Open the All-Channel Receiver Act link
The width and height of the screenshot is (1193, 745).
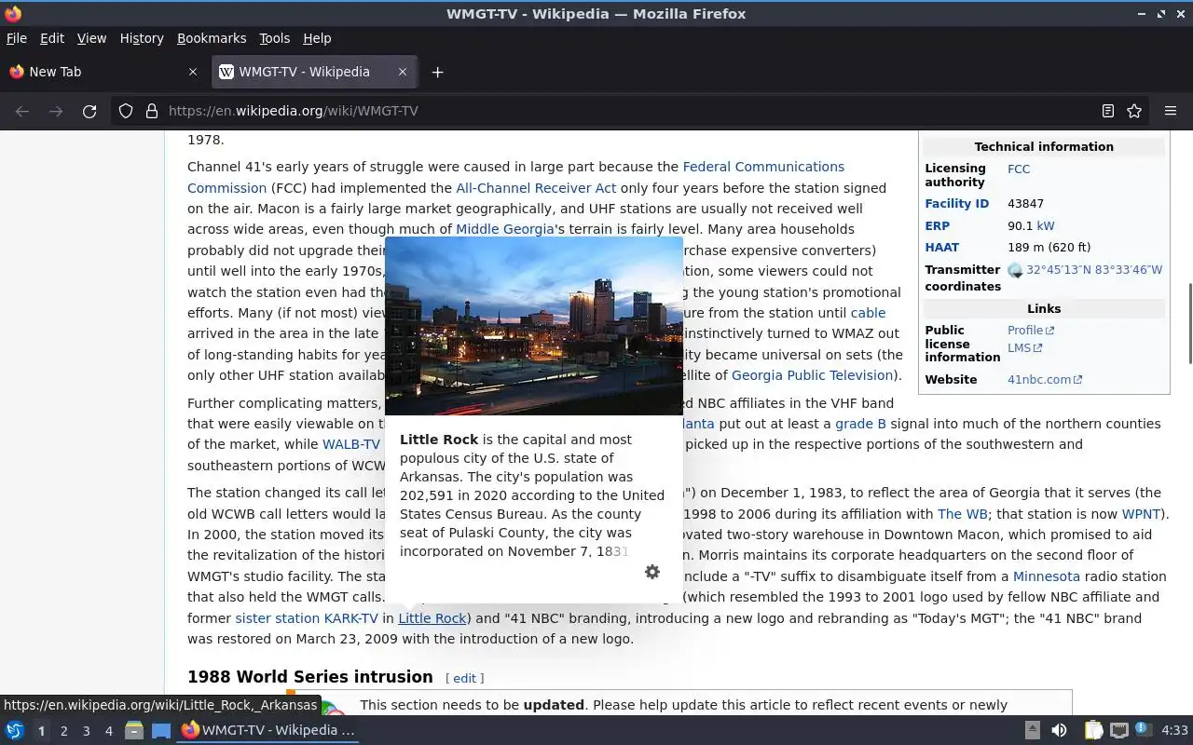point(536,188)
